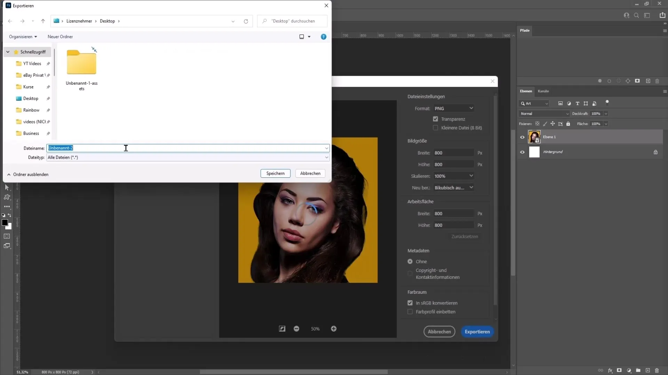Refresh the Desktop folder location
The width and height of the screenshot is (668, 375).
click(246, 21)
